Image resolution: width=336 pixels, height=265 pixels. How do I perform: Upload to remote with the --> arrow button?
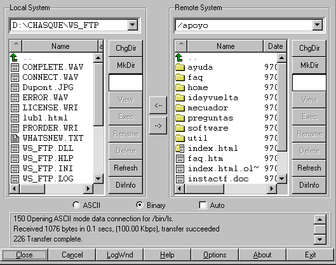158,126
